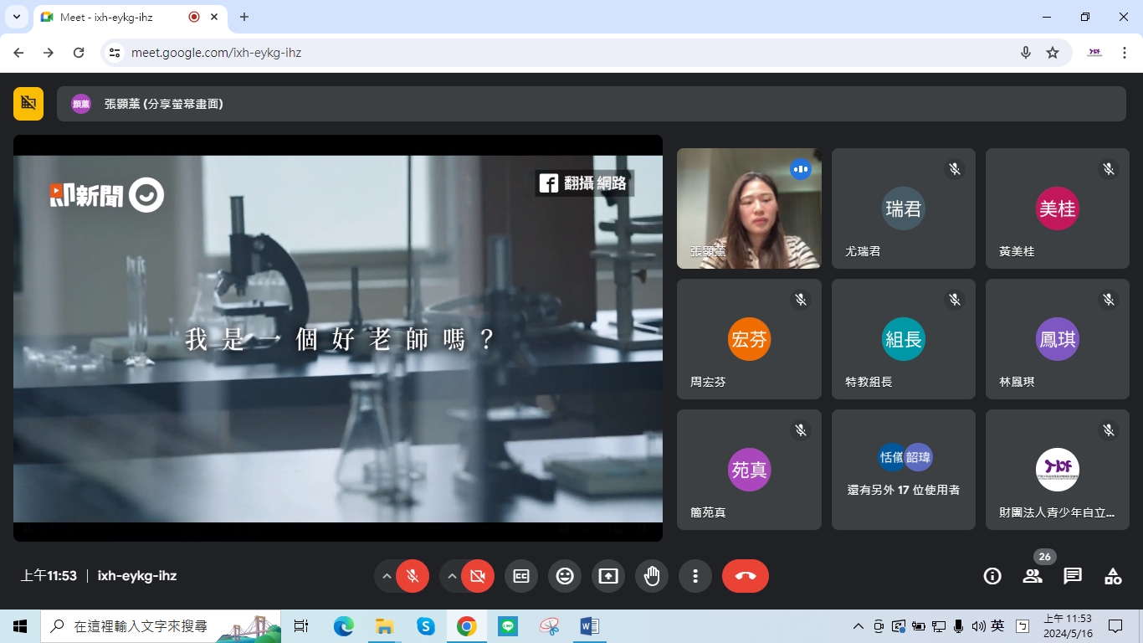Raise your hand in the meeting
The height and width of the screenshot is (643, 1143).
click(652, 576)
